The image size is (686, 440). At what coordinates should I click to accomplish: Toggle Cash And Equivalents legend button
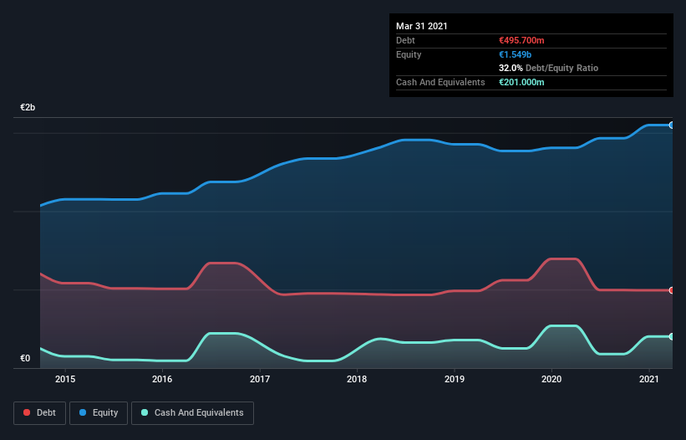pos(192,413)
